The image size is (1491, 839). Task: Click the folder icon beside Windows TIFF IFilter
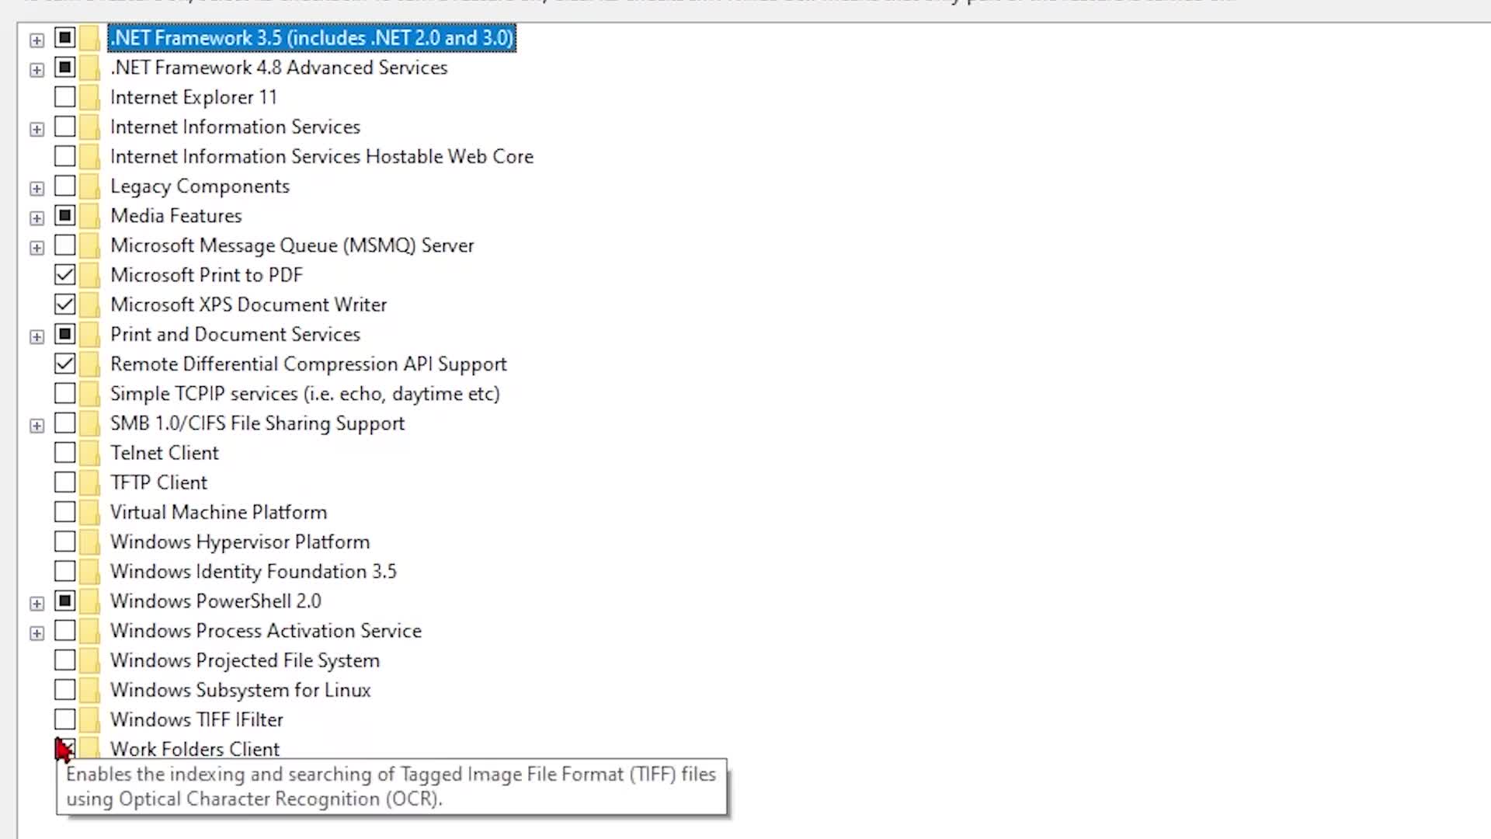coord(89,719)
